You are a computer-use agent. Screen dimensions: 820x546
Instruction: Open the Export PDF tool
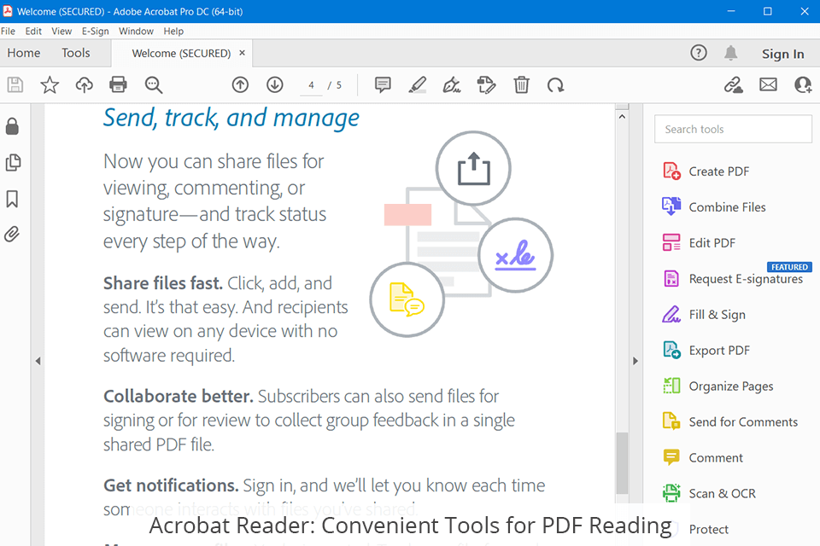tap(706, 350)
